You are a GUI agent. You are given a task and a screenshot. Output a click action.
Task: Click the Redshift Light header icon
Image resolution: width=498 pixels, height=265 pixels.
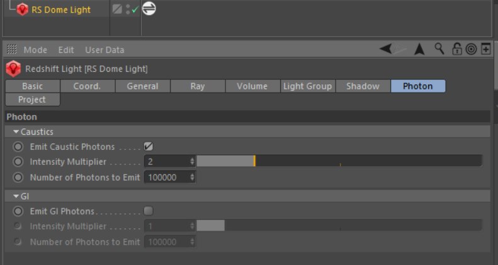[x=13, y=69]
